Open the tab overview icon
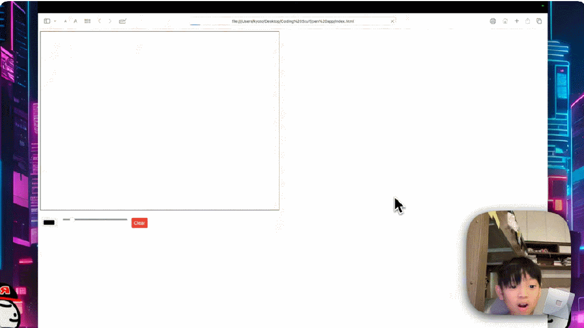 [x=539, y=21]
